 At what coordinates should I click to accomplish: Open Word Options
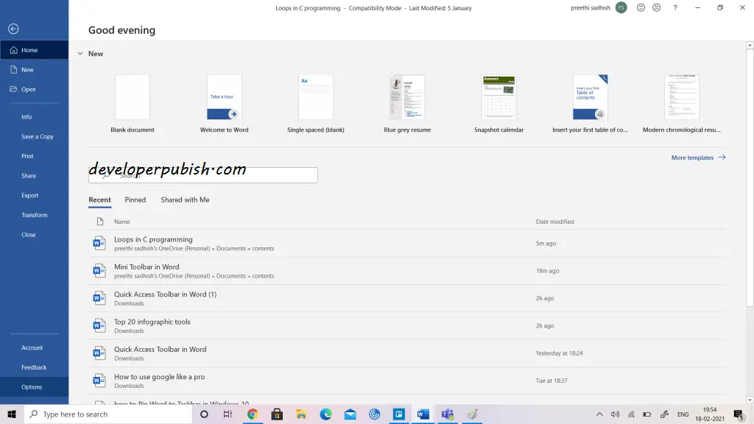coord(34,387)
